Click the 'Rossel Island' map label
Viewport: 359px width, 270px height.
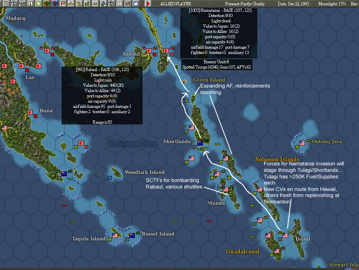158,234
